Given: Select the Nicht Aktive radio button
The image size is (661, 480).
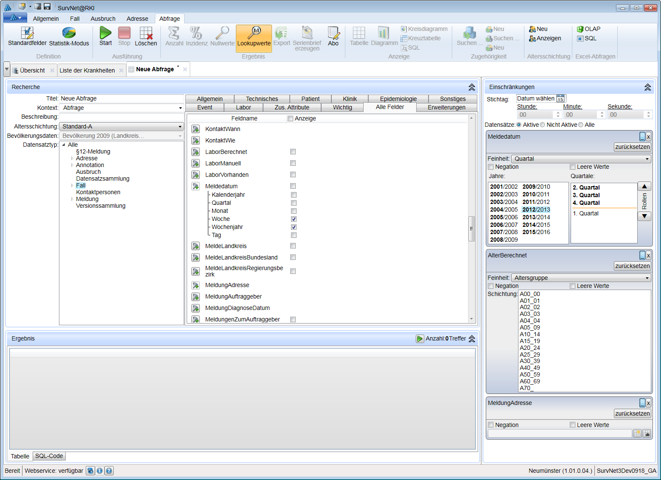Looking at the screenshot, I should (543, 125).
